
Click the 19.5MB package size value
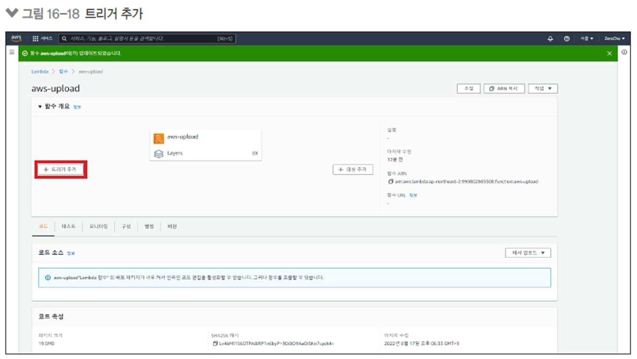(46, 343)
